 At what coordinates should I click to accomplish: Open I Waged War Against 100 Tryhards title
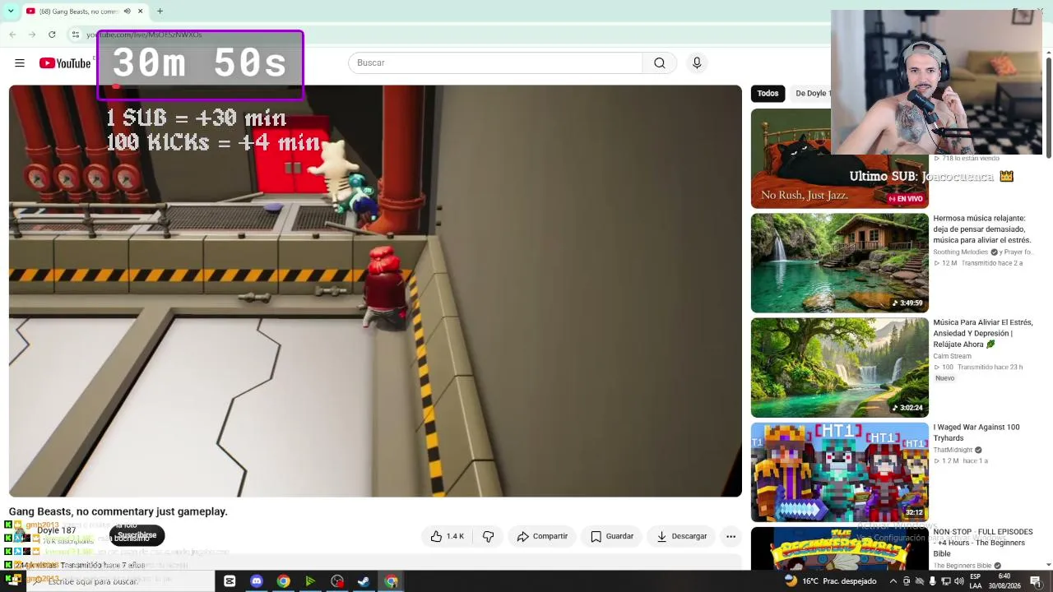tap(976, 432)
